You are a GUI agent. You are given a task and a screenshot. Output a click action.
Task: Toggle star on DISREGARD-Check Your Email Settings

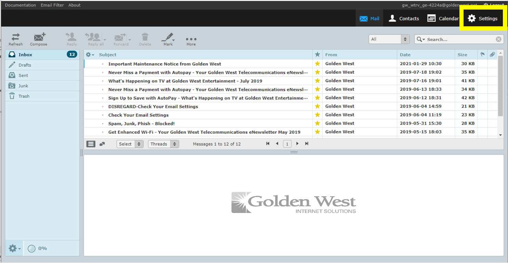318,106
